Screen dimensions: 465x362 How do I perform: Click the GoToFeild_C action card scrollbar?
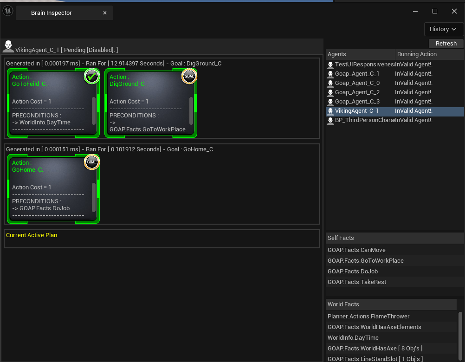(94, 110)
